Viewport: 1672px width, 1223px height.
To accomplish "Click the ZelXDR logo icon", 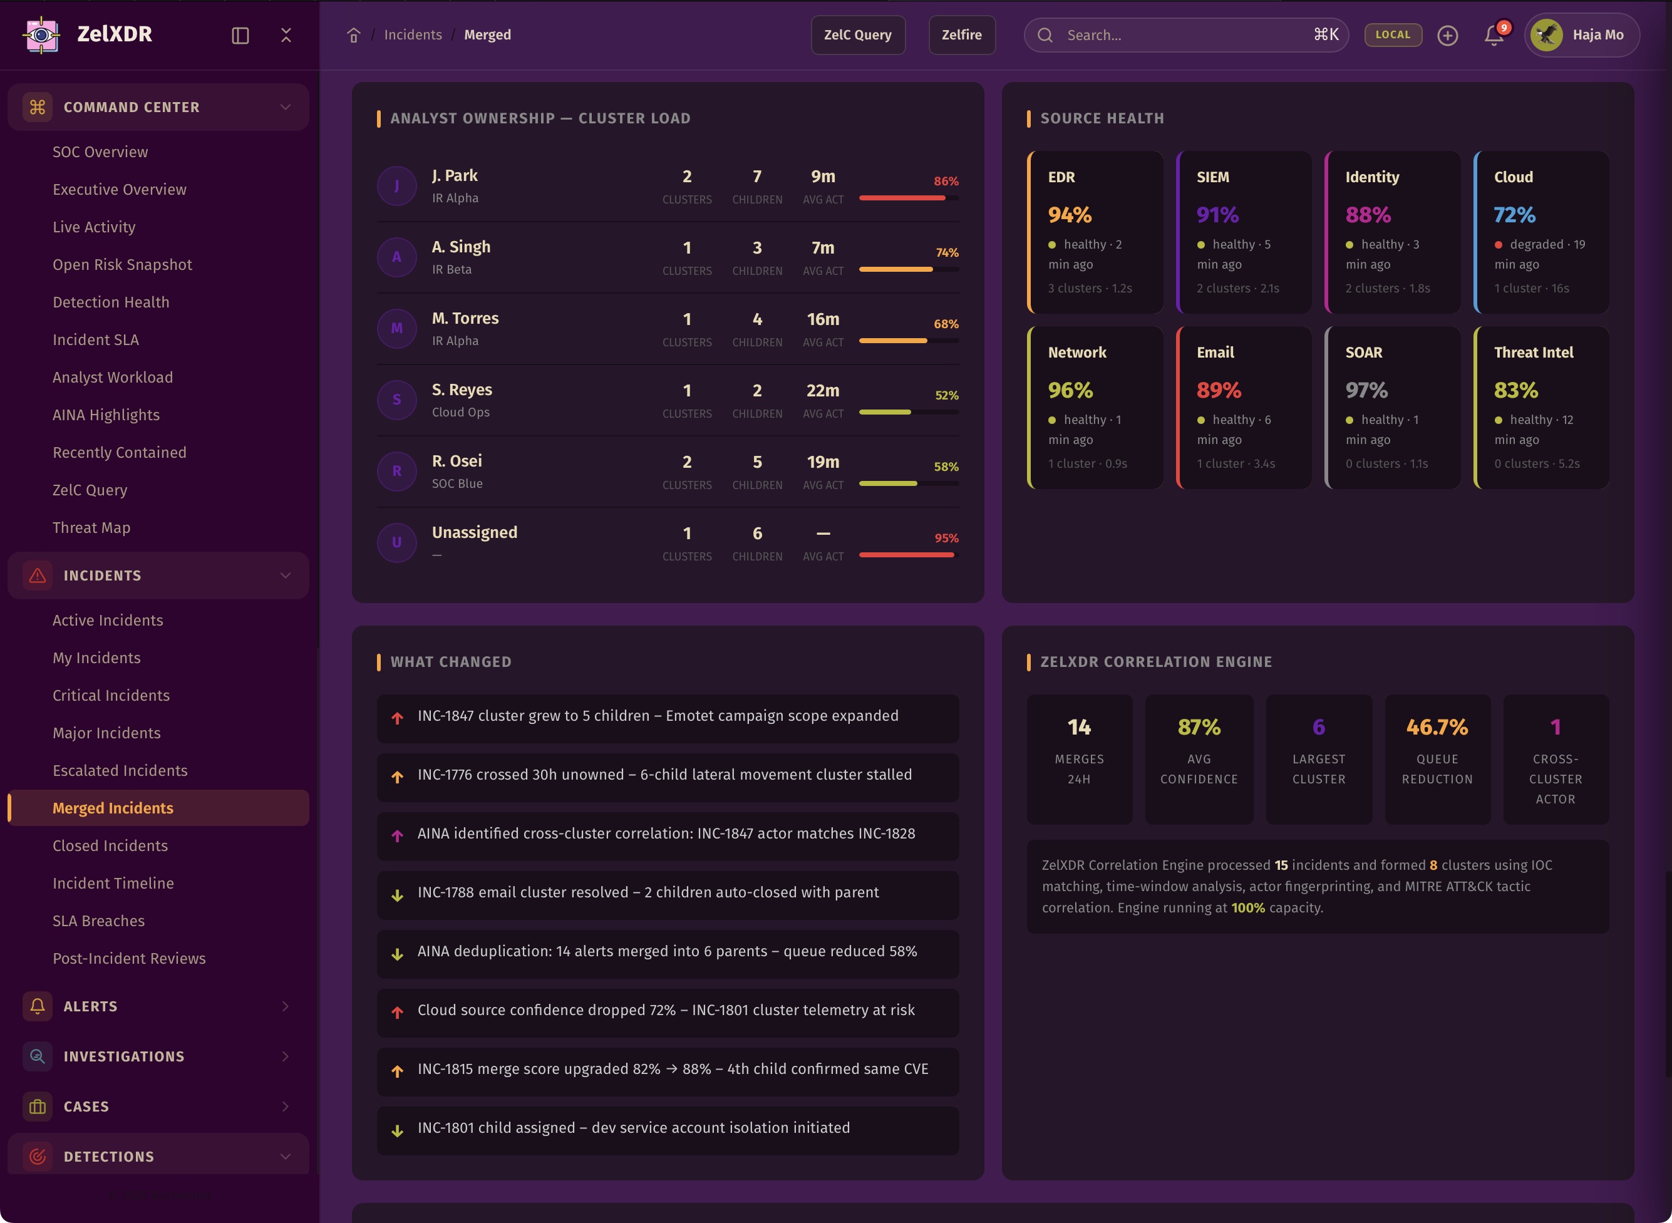I will (x=41, y=34).
